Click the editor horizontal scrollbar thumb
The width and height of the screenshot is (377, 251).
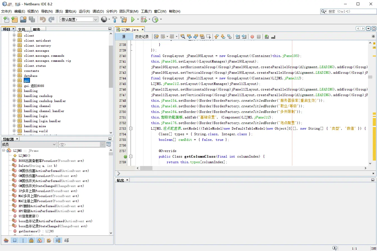146,168
